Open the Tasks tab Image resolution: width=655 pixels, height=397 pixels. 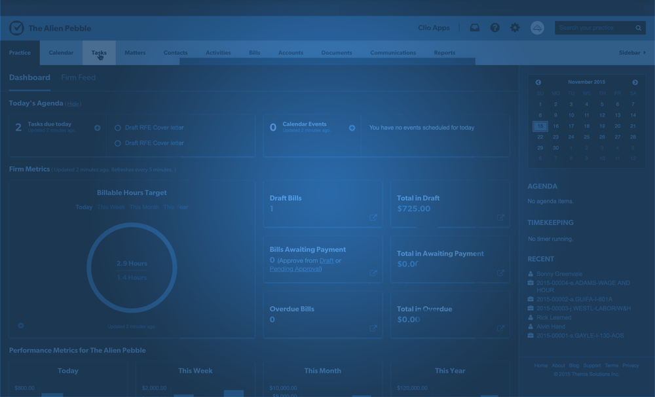(x=99, y=52)
